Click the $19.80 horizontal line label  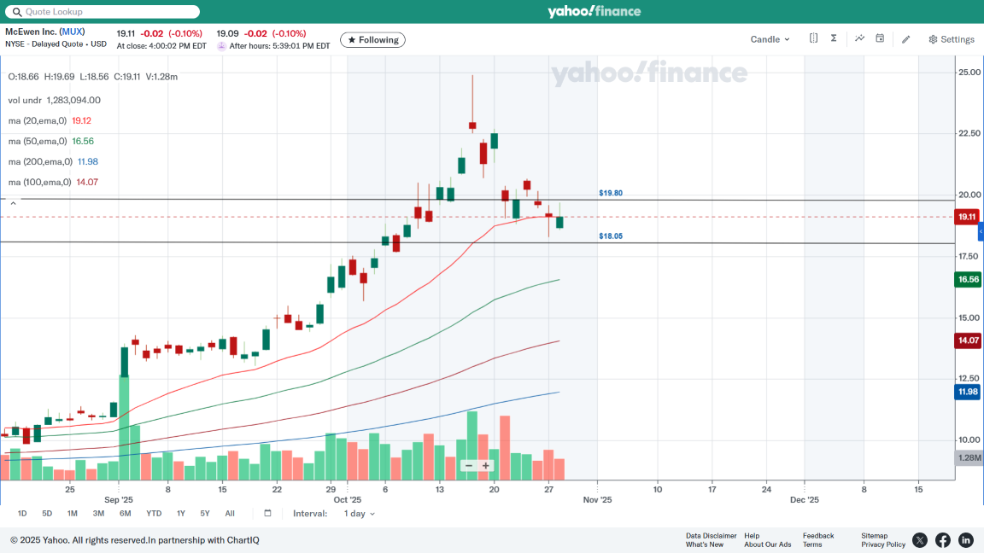(611, 193)
